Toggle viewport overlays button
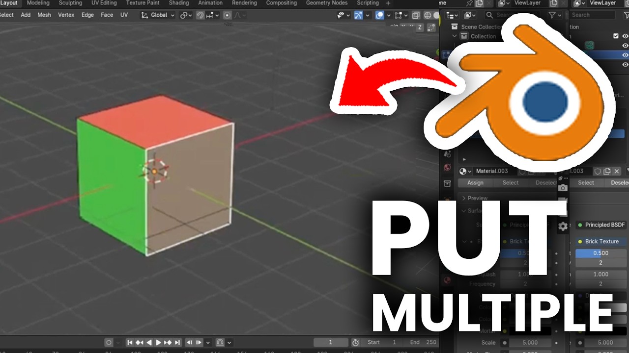Screen dimensions: 629x353 (x=380, y=15)
